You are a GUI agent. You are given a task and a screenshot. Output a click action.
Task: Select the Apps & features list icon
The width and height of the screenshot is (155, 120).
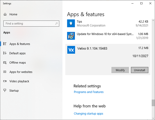pyautogui.click(x=5, y=44)
